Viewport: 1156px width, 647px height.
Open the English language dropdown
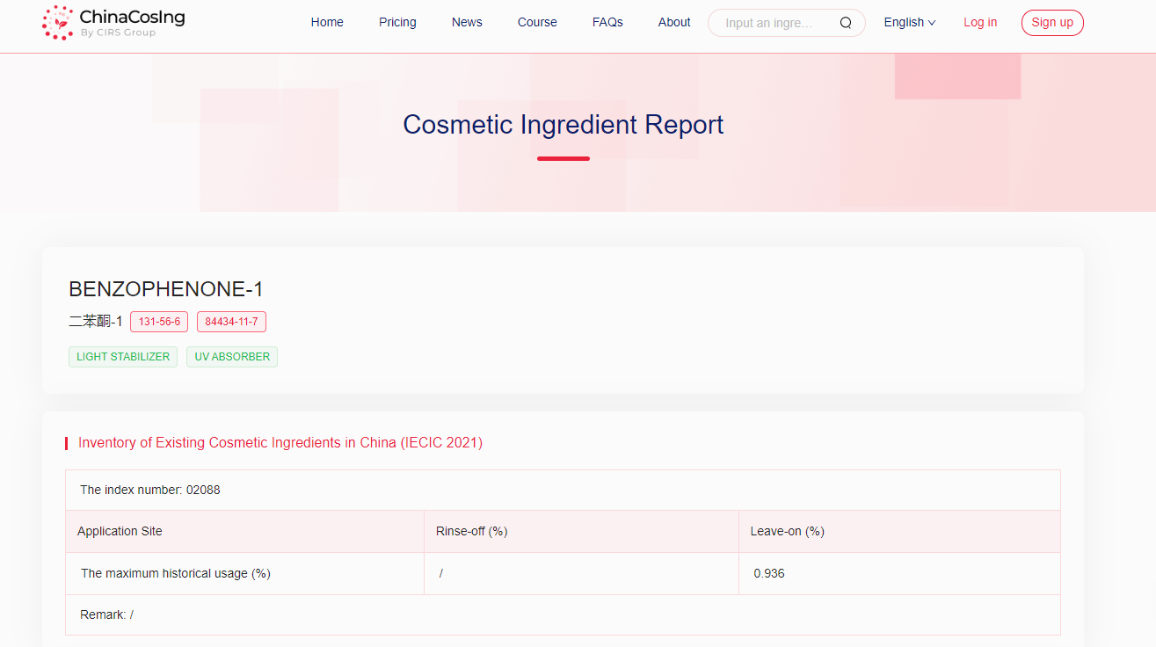pyautogui.click(x=909, y=23)
